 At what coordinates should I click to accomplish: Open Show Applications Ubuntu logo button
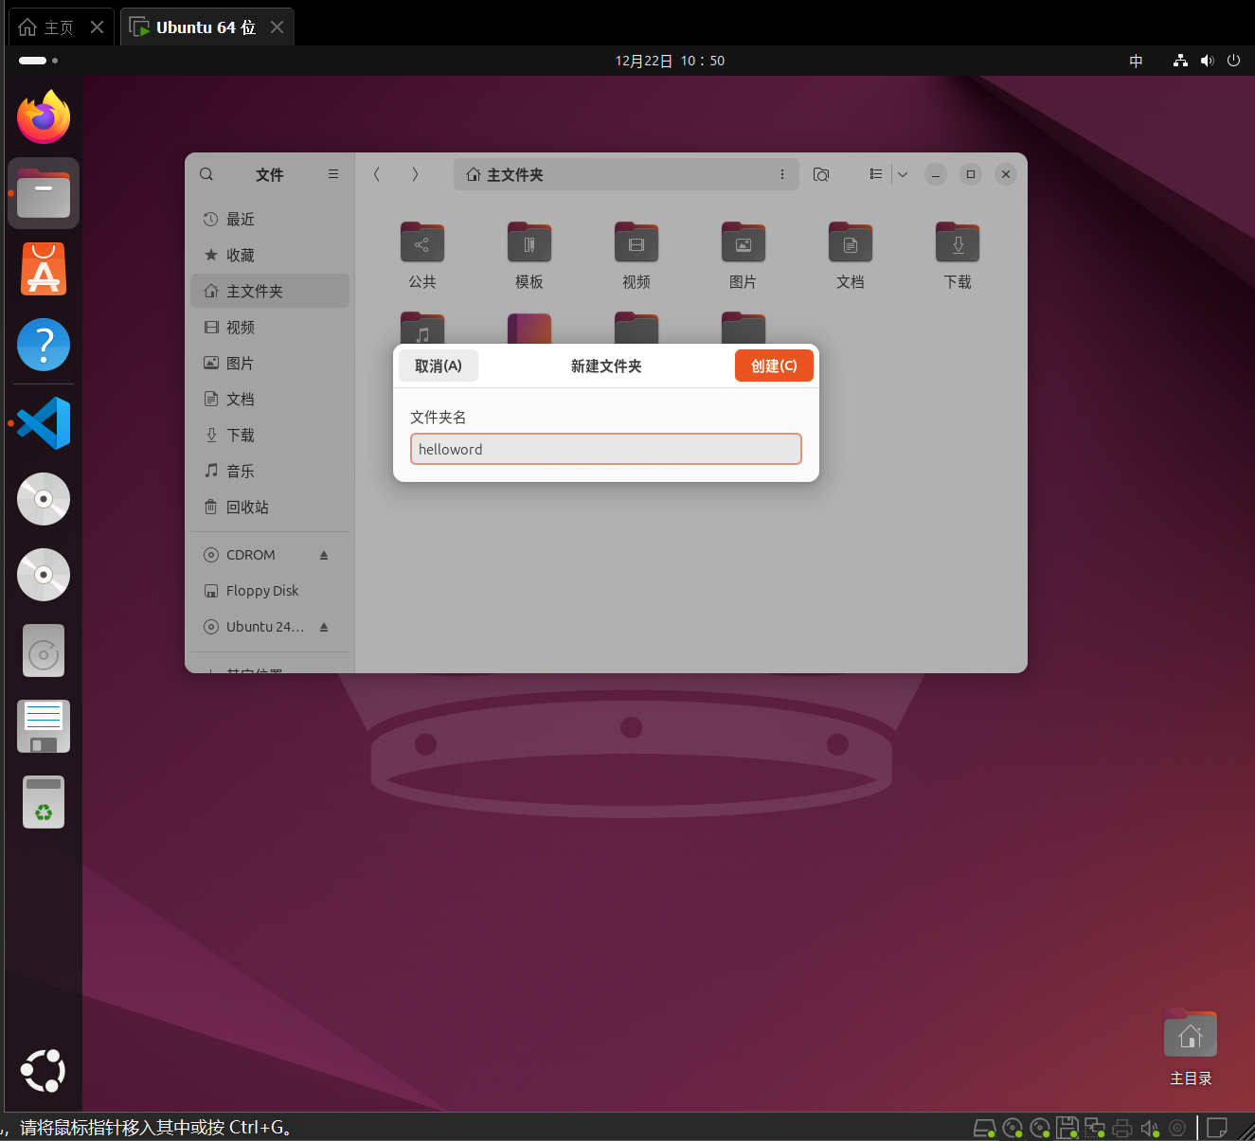44,1071
